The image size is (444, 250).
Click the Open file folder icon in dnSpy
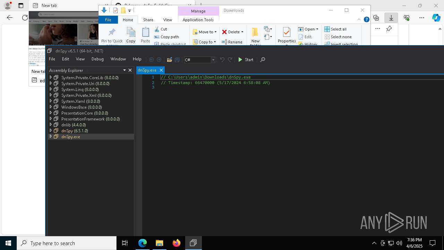pos(169,60)
